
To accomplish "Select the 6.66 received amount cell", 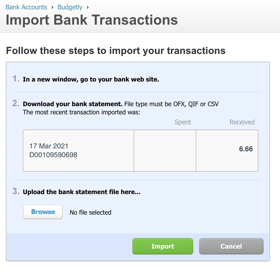I will point(227,150).
